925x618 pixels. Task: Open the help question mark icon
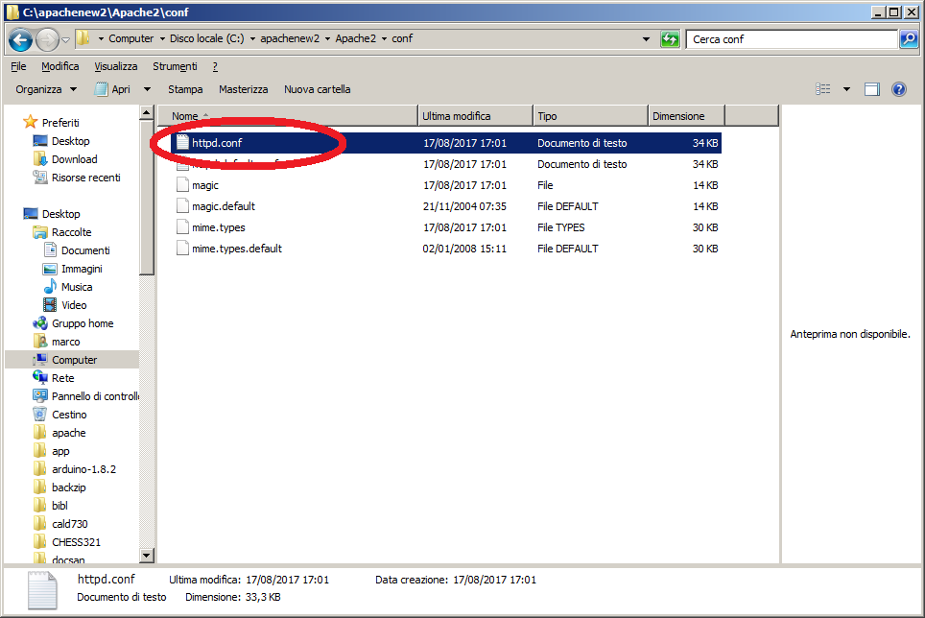[899, 89]
